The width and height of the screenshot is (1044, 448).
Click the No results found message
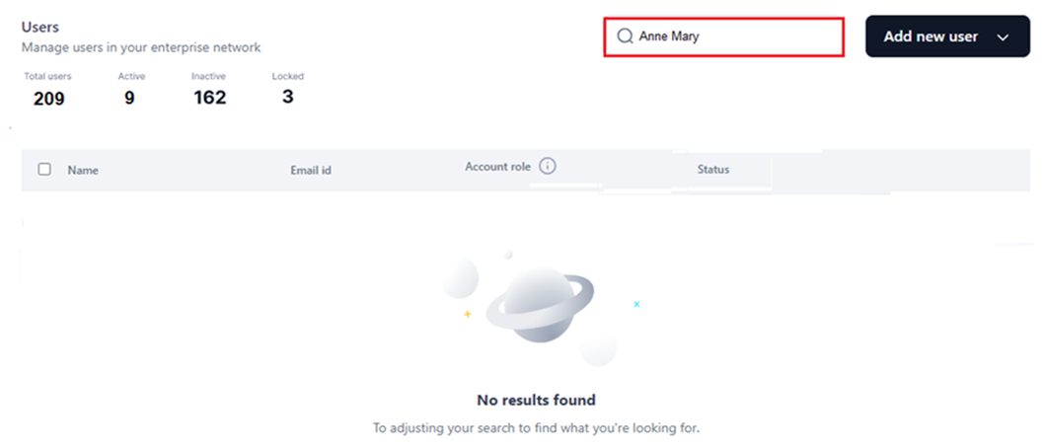click(536, 400)
